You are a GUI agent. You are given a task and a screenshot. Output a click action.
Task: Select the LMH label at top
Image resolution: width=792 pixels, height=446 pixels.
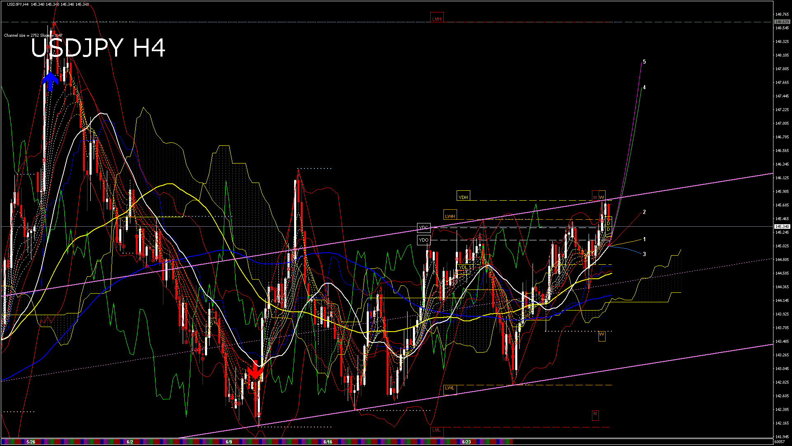[437, 19]
